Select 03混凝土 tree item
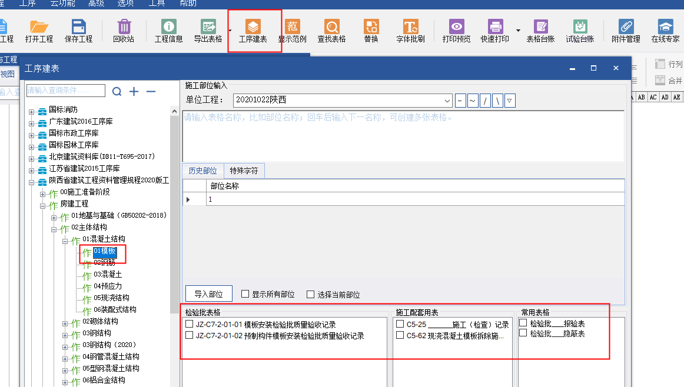The height and width of the screenshot is (387, 684). click(108, 274)
